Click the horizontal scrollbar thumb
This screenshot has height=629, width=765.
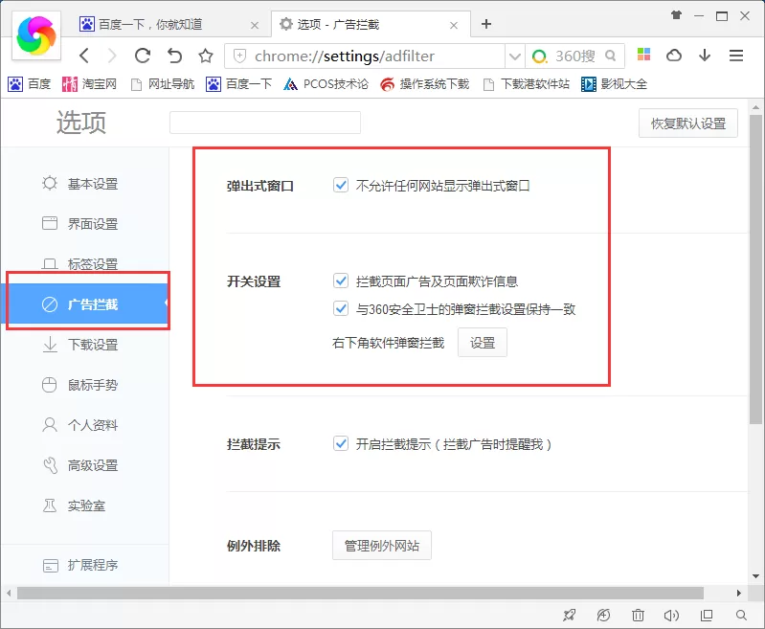360,593
